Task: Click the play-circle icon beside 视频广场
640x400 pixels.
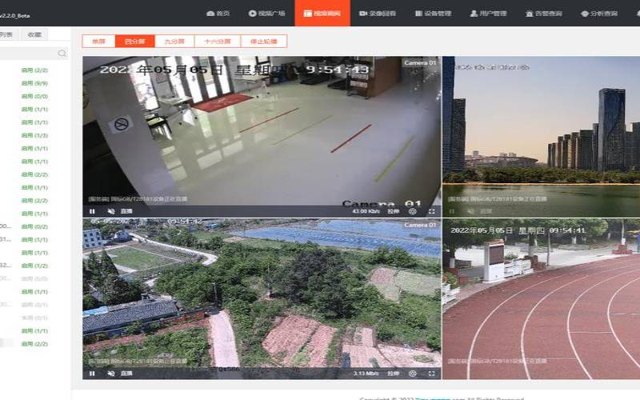Action: point(252,14)
